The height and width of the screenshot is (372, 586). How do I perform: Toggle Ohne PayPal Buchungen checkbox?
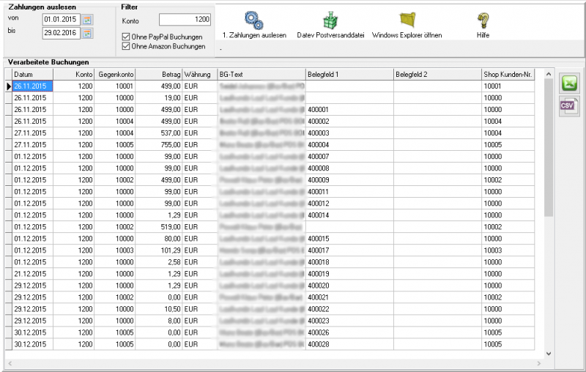tap(126, 37)
